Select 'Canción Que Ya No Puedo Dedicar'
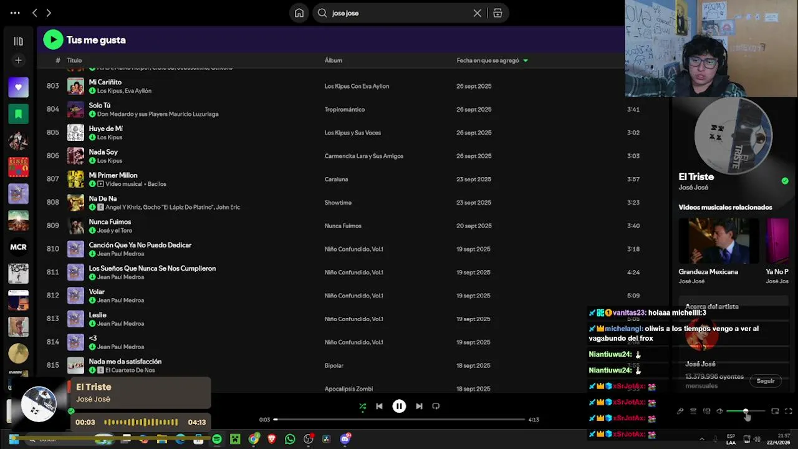Screen dimensions: 798x449 click(x=140, y=245)
